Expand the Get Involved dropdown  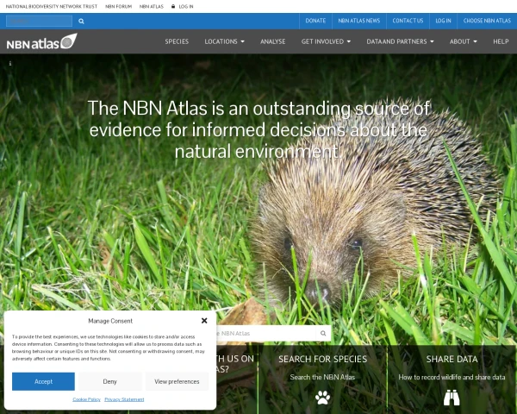pos(326,41)
